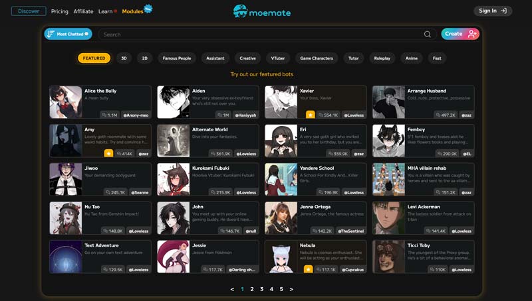Click the gold star badge on Nebula card
This screenshot has width=532, height=301.
tap(308, 269)
